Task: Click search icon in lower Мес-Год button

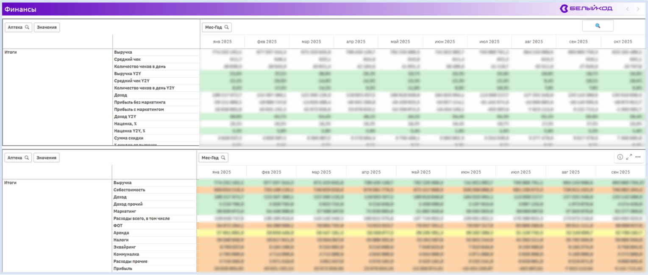Action: point(223,158)
